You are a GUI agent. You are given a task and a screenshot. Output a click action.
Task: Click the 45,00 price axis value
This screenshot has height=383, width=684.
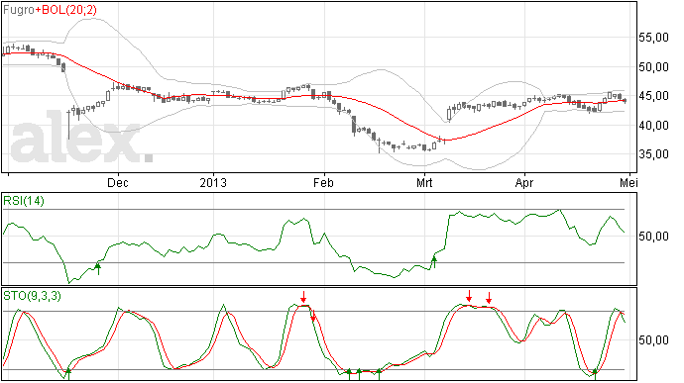click(653, 96)
